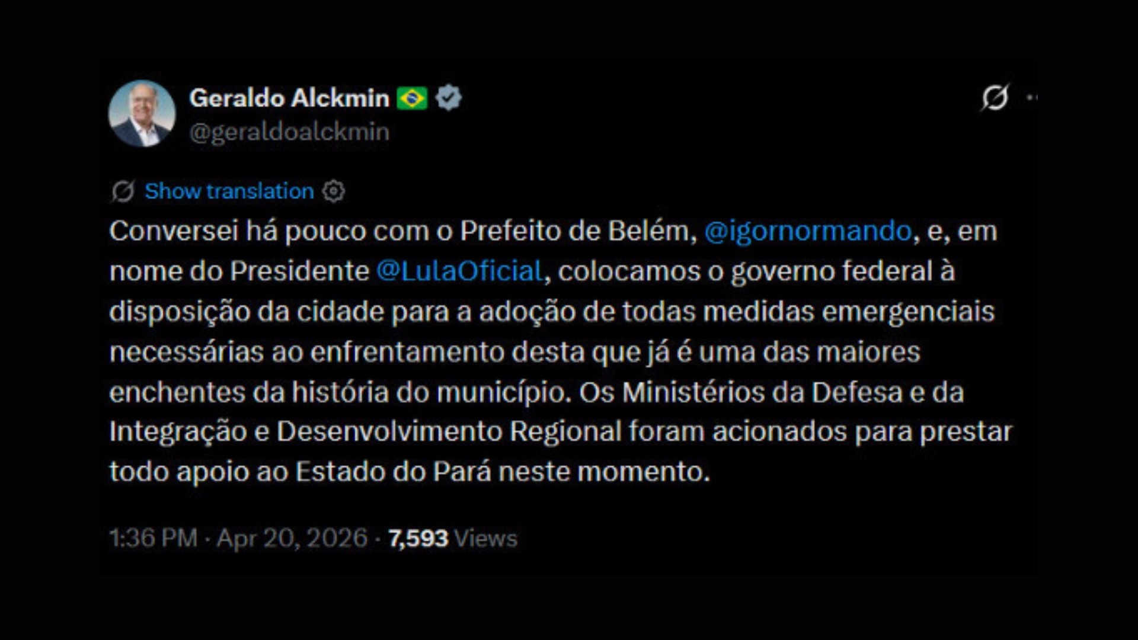Open the @igornormando mention link
The image size is (1138, 640).
[x=804, y=232]
